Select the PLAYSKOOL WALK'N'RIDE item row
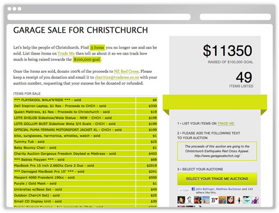 [x=85, y=100]
